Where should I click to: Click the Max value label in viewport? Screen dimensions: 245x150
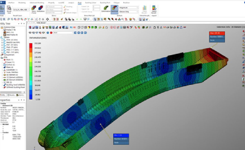(217, 33)
